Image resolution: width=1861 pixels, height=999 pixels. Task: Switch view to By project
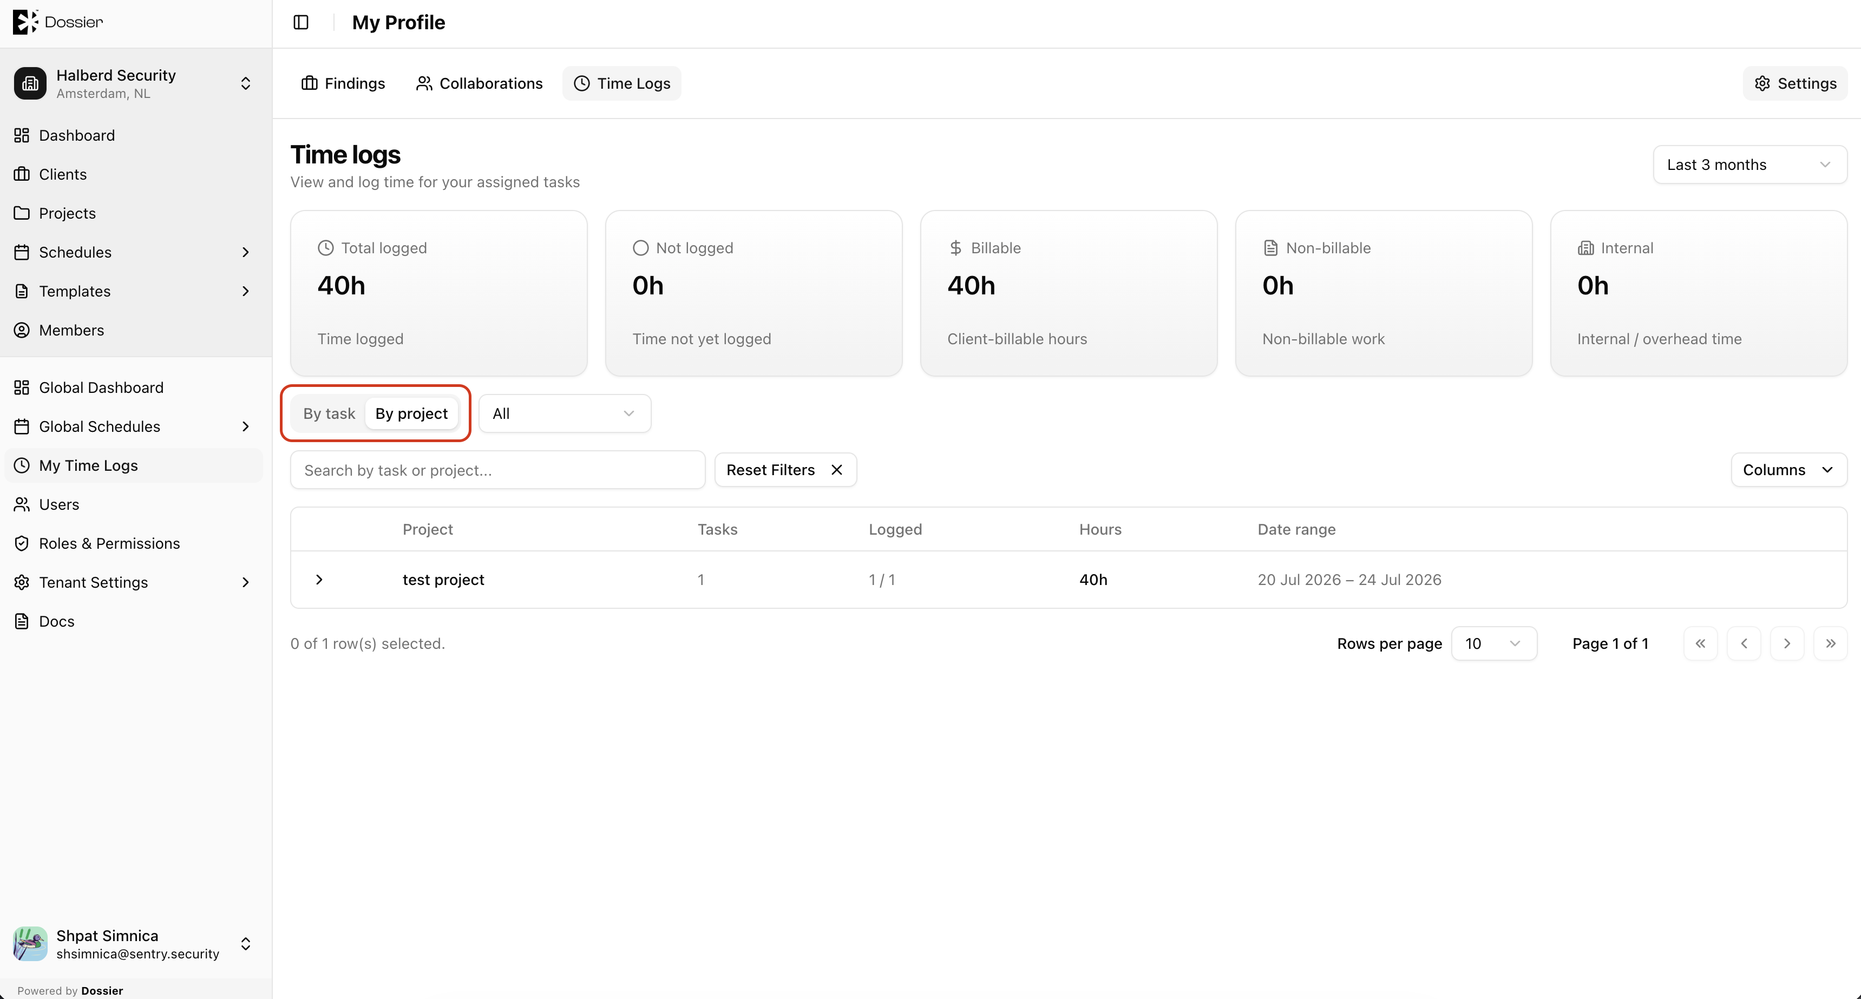411,413
